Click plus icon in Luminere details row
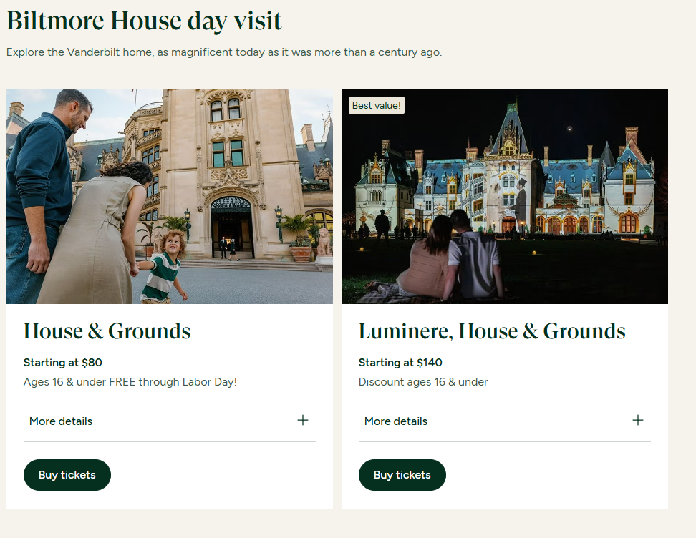Image resolution: width=696 pixels, height=538 pixels. (x=638, y=420)
